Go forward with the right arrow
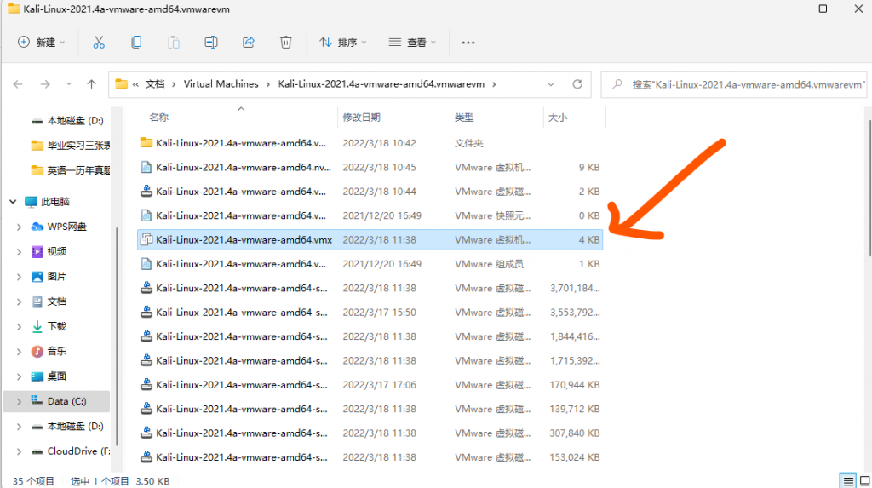The image size is (872, 488). pyautogui.click(x=45, y=84)
